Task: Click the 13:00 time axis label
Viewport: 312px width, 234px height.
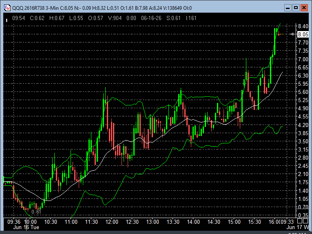Action: 153,222
